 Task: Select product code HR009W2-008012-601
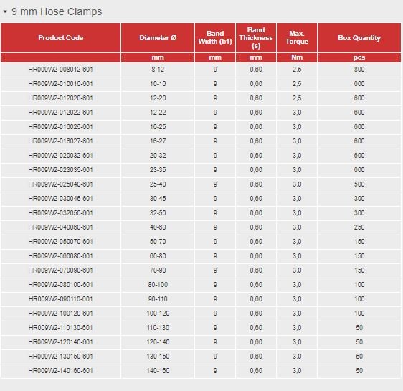click(60, 70)
